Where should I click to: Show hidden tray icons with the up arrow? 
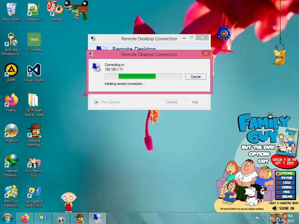pos(250,218)
